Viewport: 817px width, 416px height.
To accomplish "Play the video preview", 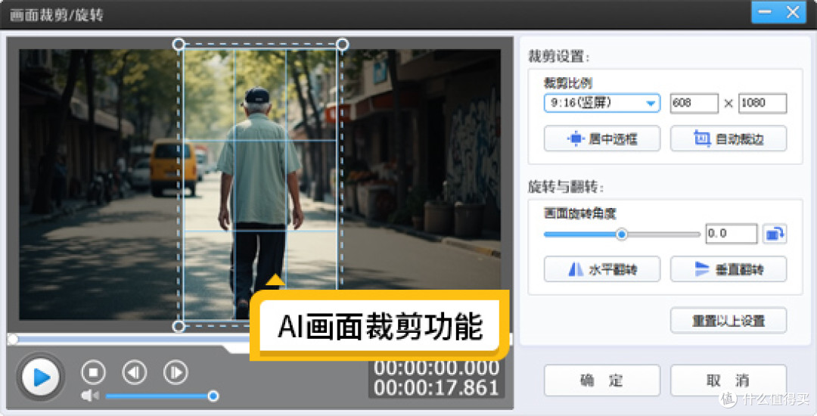I will tap(41, 377).
